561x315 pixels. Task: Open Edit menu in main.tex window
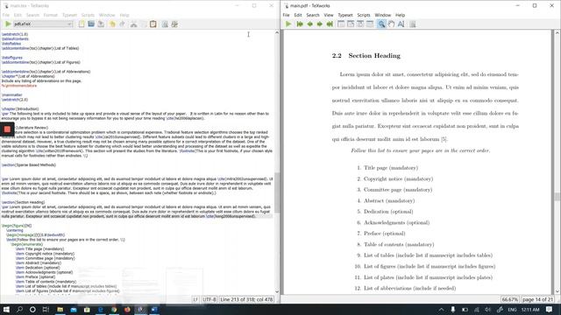click(x=18, y=15)
